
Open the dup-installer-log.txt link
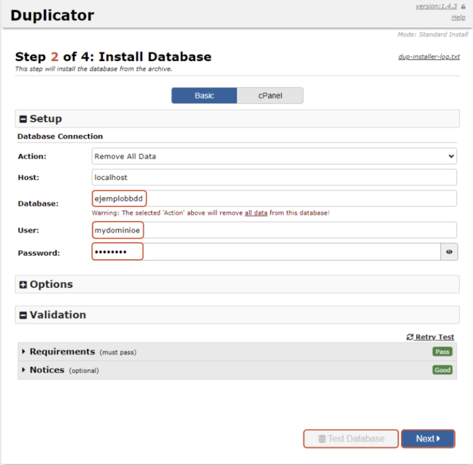tap(429, 57)
